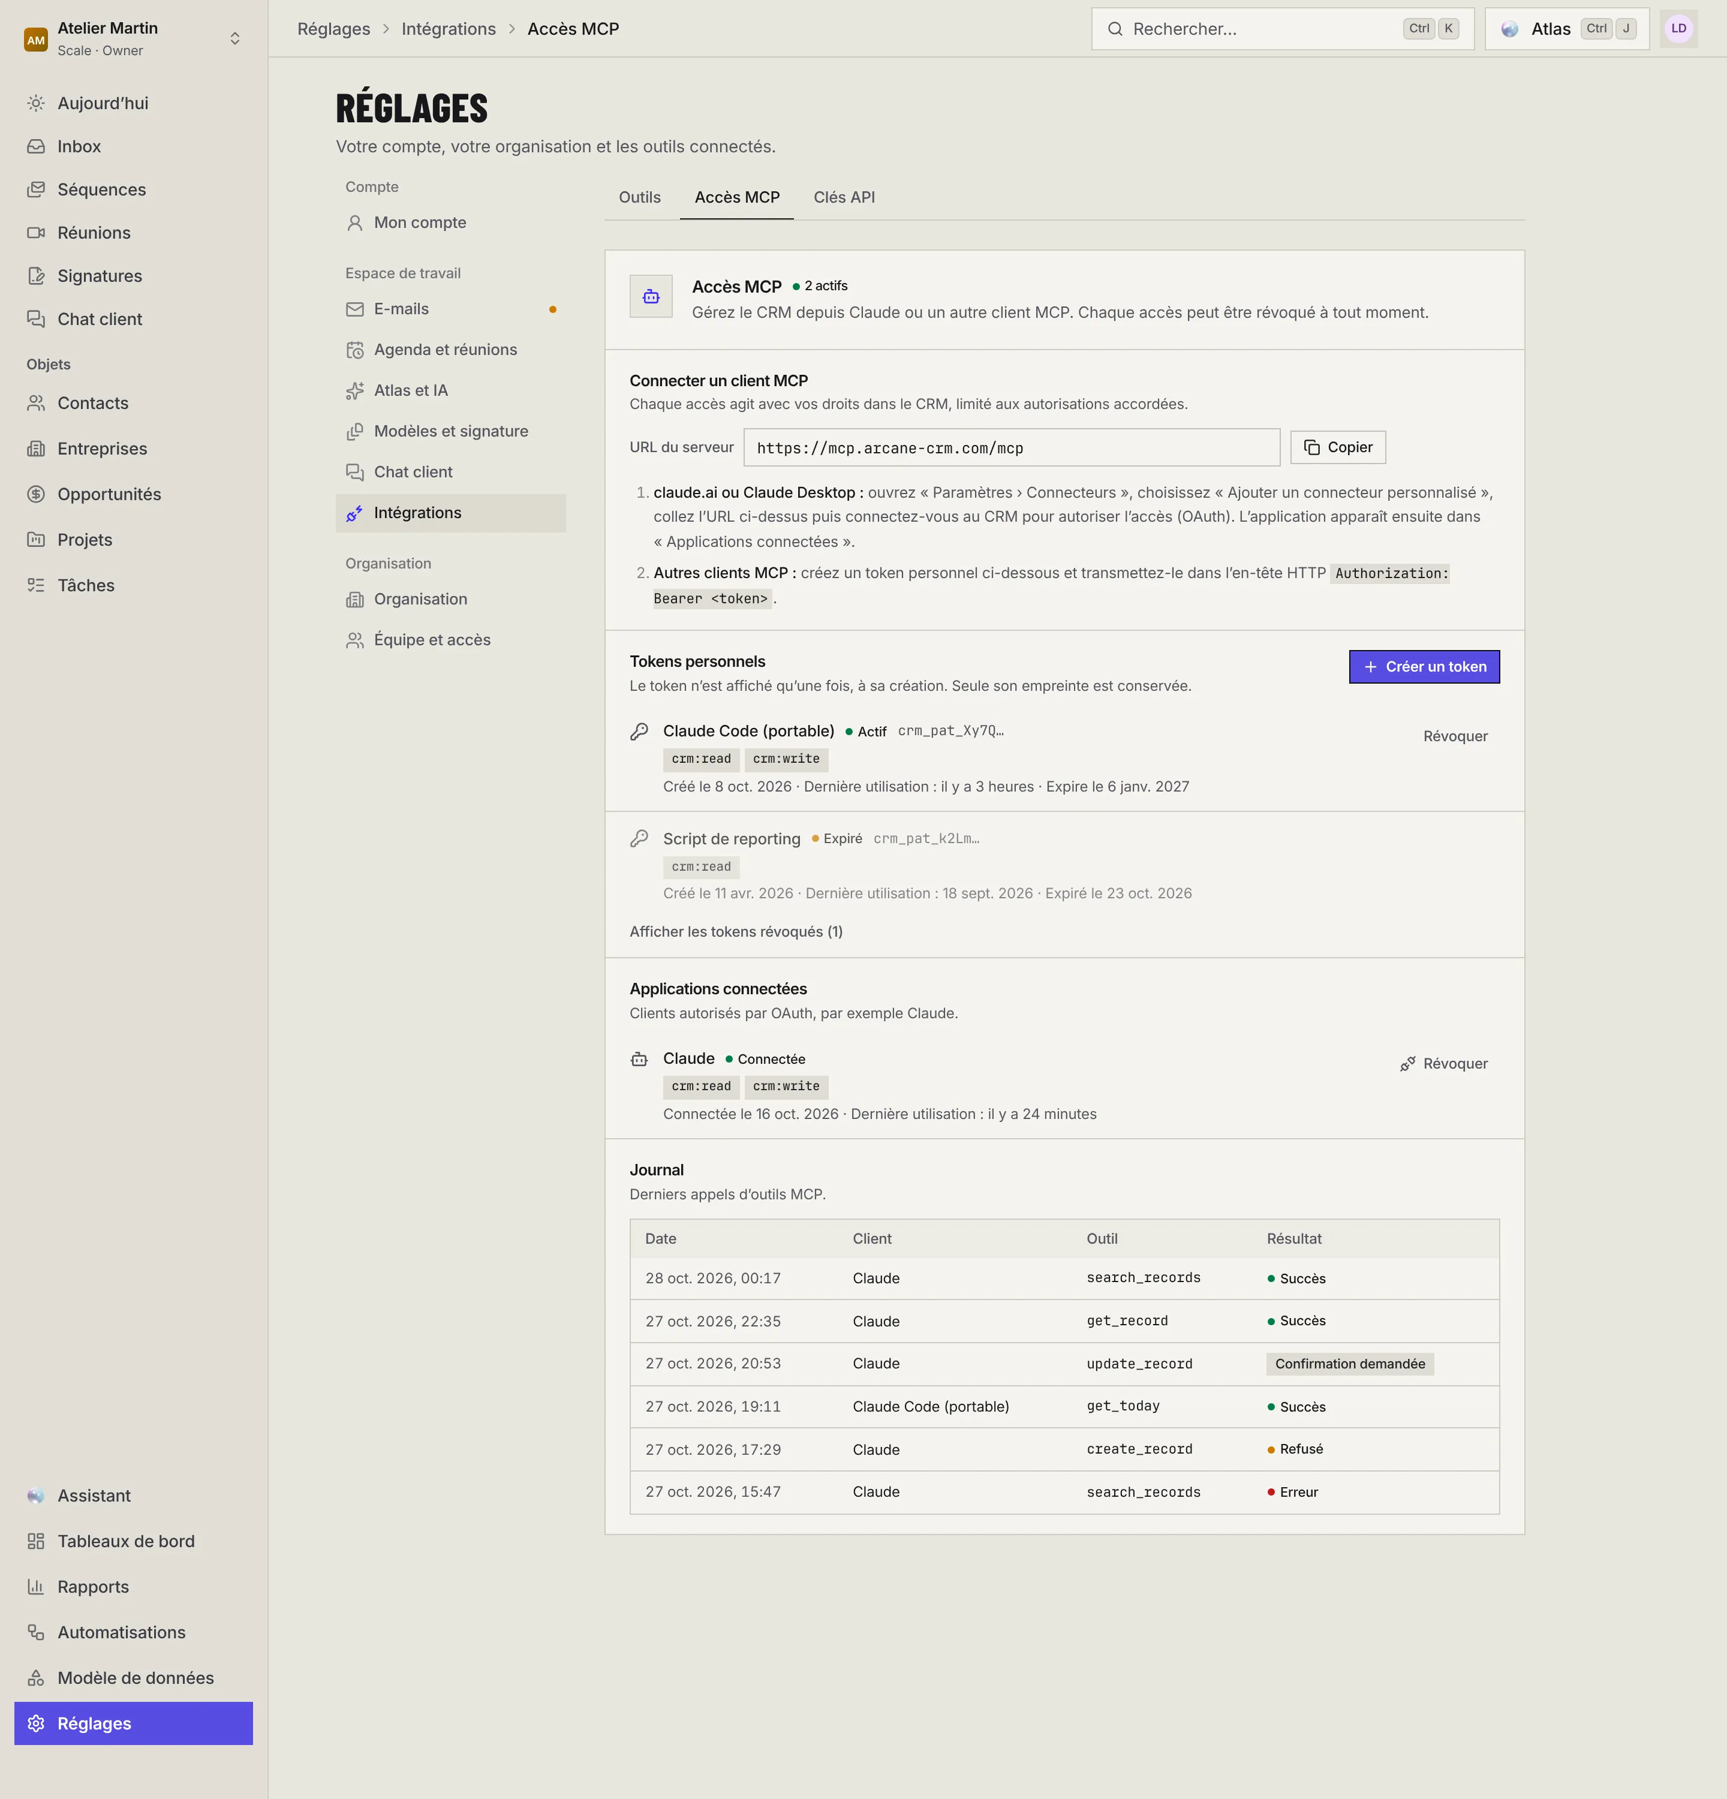Open Réunions video icon
This screenshot has height=1799, width=1727.
[36, 232]
